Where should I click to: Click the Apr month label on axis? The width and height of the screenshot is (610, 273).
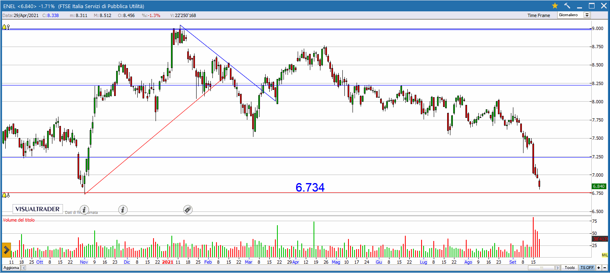point(295,262)
